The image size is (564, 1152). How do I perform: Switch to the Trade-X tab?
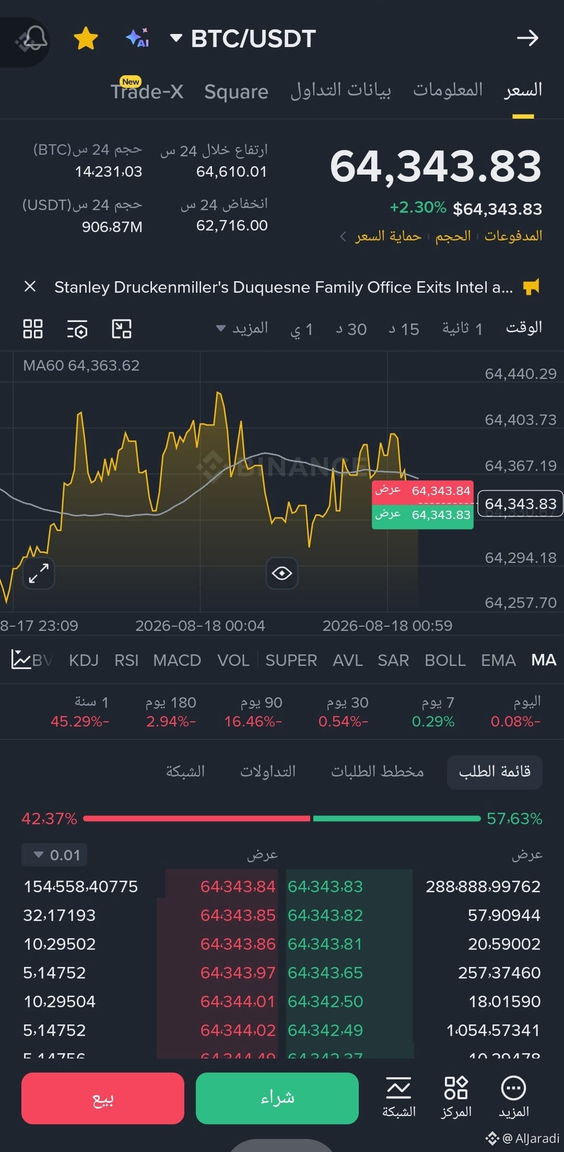click(147, 91)
